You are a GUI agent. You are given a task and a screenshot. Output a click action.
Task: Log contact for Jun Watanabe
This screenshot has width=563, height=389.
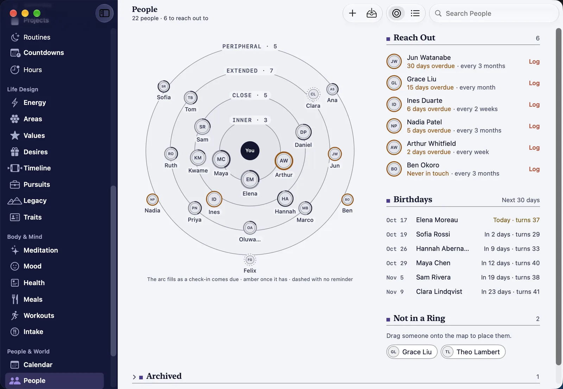[534, 62]
